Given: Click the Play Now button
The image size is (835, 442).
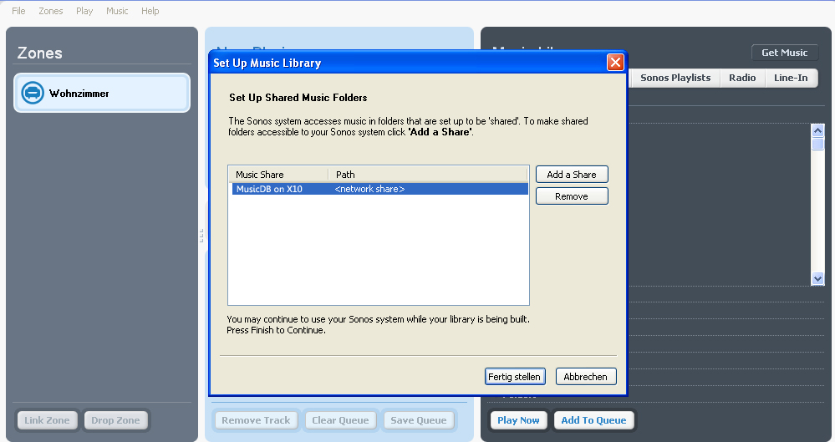Looking at the screenshot, I should pyautogui.click(x=518, y=420).
